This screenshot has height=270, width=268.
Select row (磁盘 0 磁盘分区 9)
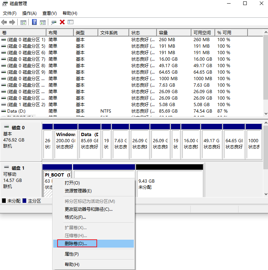tap(131, 72)
